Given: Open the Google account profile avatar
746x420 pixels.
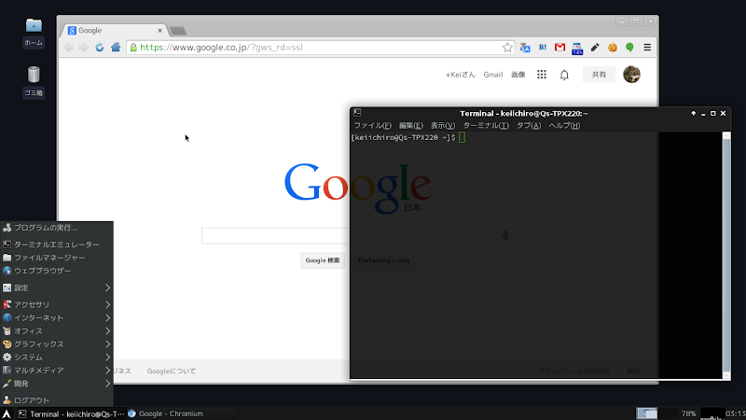Looking at the screenshot, I should click(631, 75).
